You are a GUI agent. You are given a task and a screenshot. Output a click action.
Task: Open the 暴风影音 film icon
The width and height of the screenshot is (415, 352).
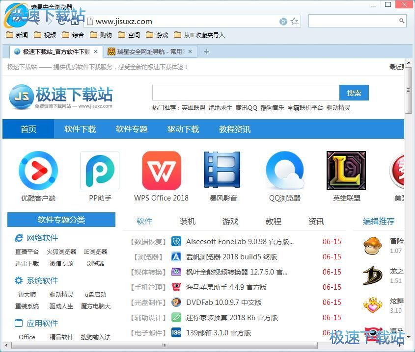(223, 171)
